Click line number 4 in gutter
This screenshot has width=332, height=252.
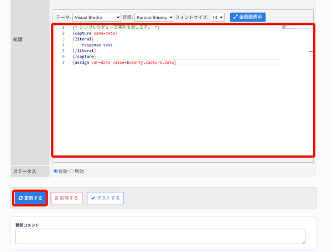pyautogui.click(x=63, y=45)
